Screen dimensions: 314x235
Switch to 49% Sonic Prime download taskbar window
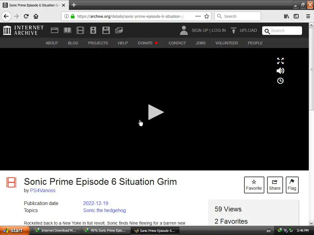click(x=106, y=230)
